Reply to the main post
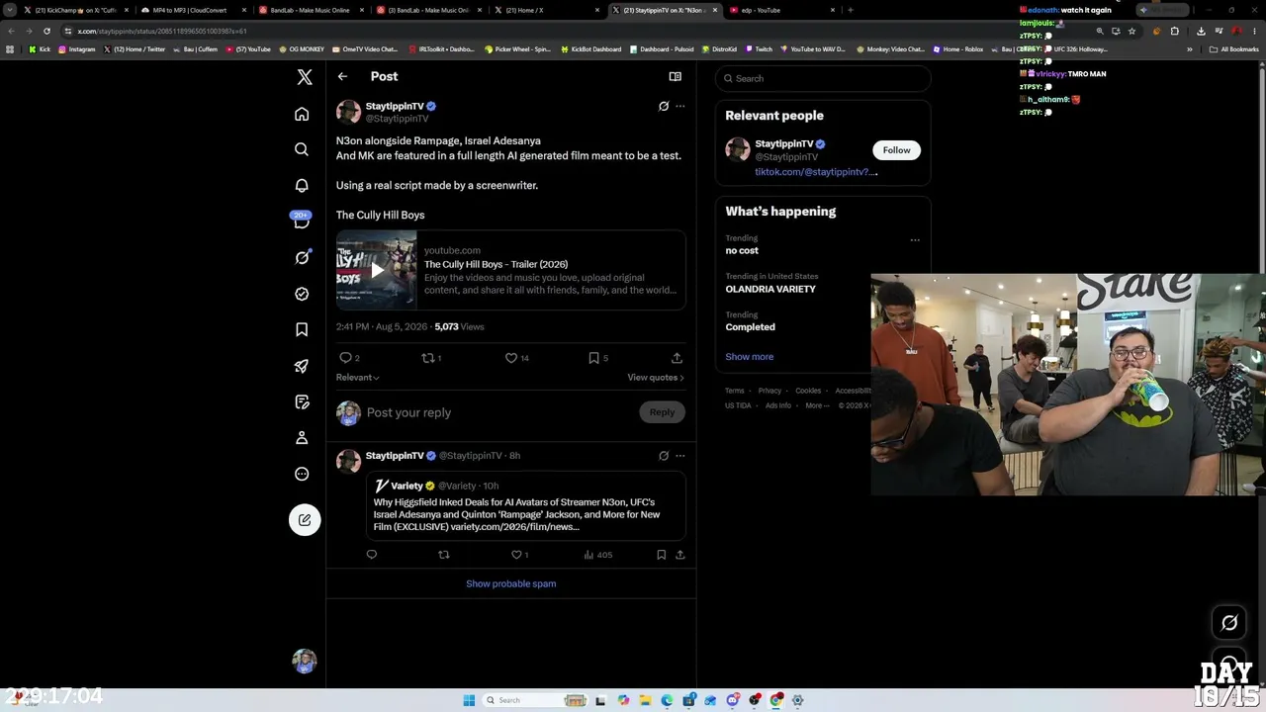Viewport: 1266px width, 712px height. pyautogui.click(x=345, y=358)
